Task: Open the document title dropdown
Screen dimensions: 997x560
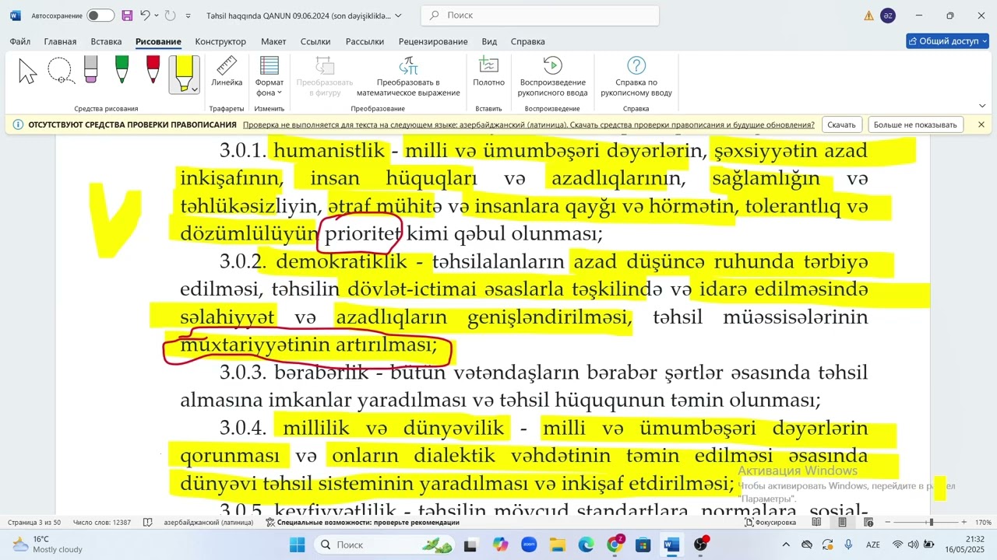Action: [x=399, y=16]
